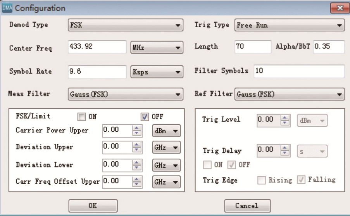Click the Filter Symbols input field
Viewport: 350px width, 216px height.
pos(299,71)
